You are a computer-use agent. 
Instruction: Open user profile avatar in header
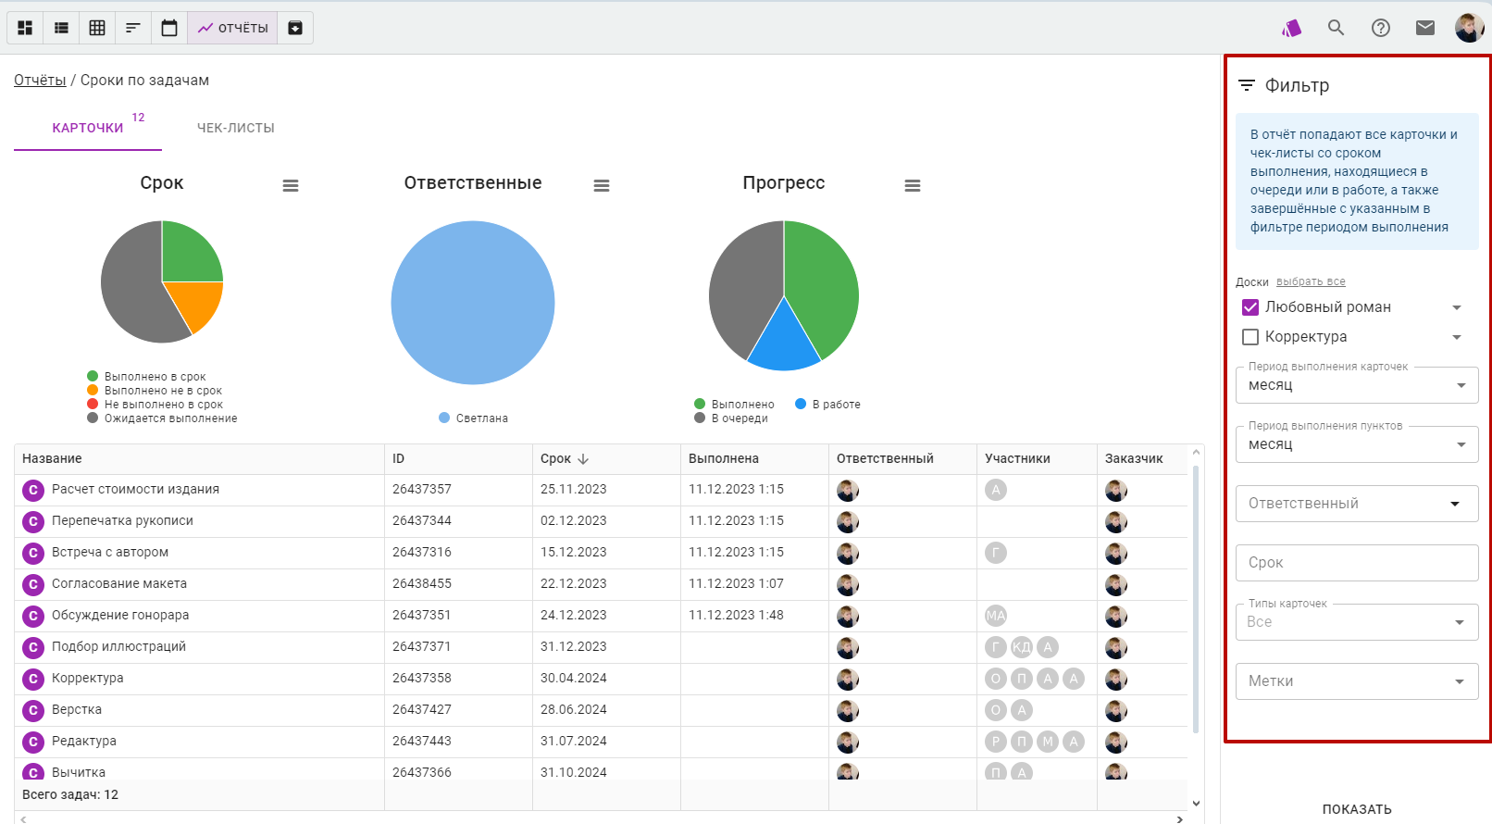coord(1469,28)
